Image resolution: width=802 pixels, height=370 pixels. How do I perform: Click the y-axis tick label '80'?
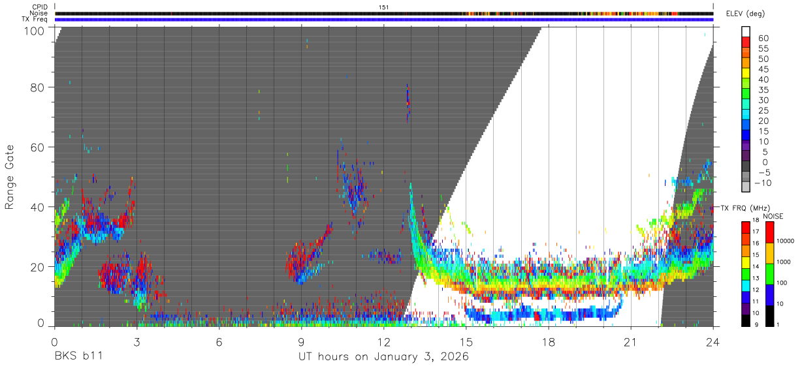click(39, 87)
